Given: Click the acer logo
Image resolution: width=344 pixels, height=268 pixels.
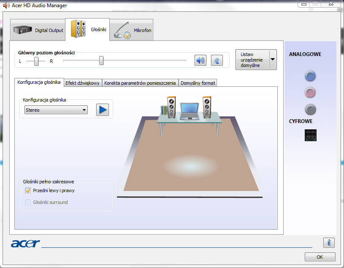Looking at the screenshot, I should pyautogui.click(x=25, y=243).
